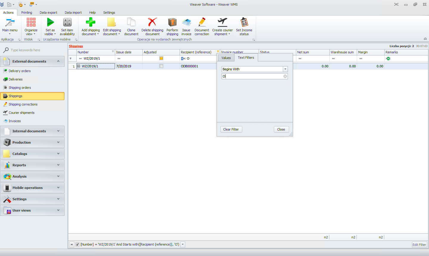Open Settings ribbon tab
Viewport: 429px width, 256px height.
point(109,13)
